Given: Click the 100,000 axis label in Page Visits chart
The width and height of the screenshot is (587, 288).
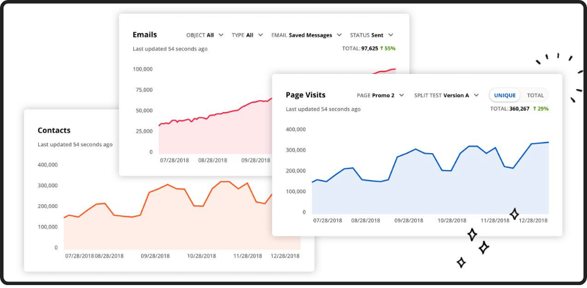Looking at the screenshot, I should (296, 191).
